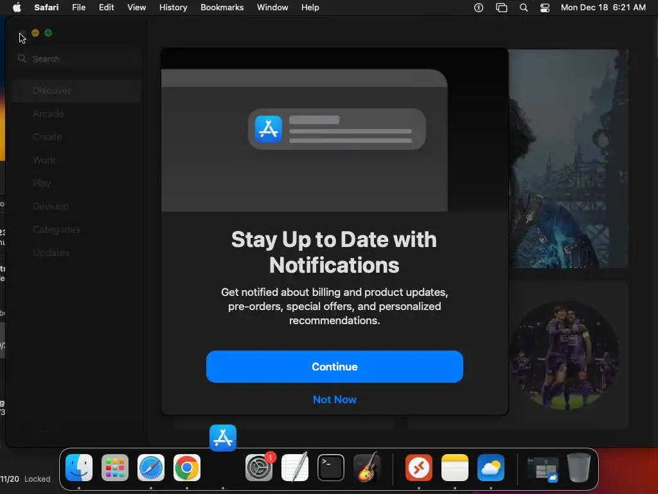Open the Safari menu
The height and width of the screenshot is (494, 658).
[x=46, y=8]
